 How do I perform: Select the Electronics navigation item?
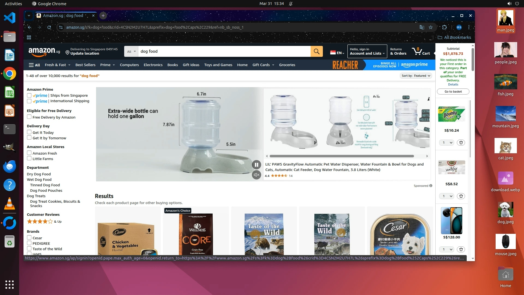pyautogui.click(x=153, y=65)
